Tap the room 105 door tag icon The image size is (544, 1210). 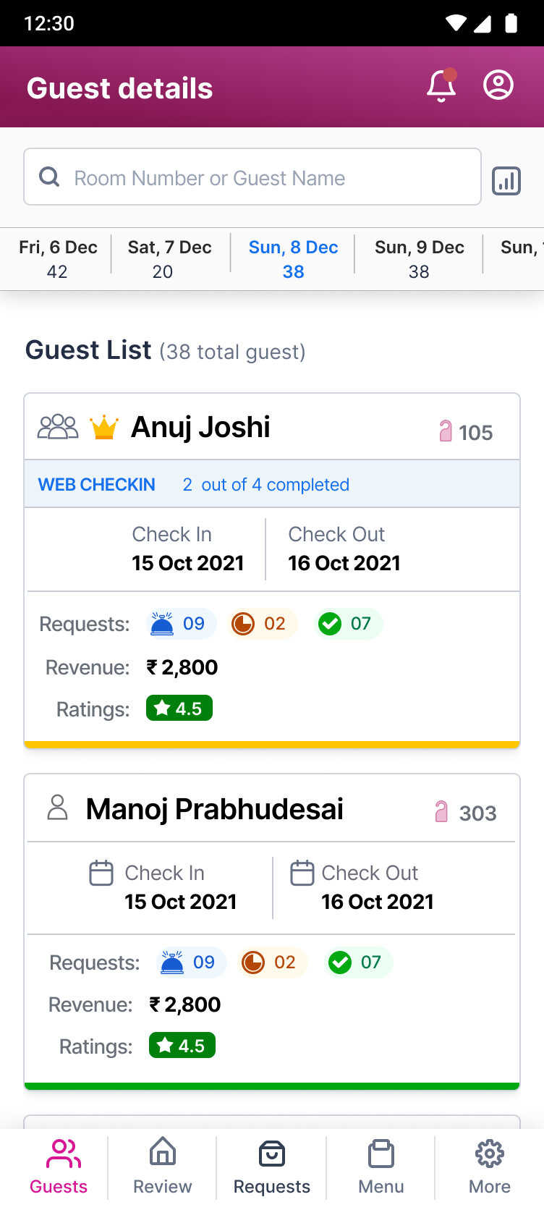(x=446, y=431)
